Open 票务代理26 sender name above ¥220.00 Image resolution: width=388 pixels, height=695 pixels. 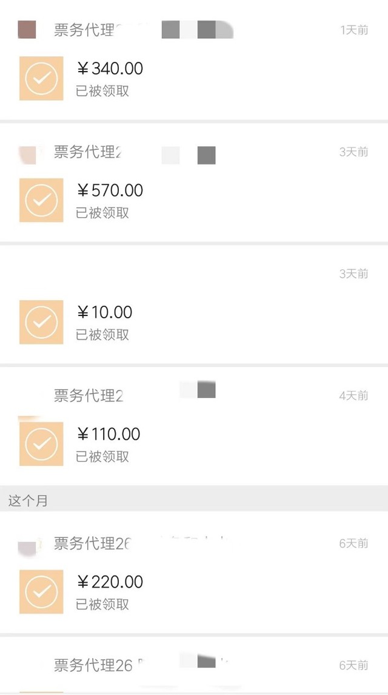pyautogui.click(x=92, y=543)
